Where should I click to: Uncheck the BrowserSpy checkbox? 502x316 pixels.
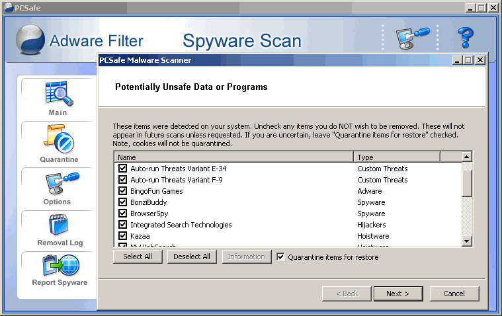tap(122, 214)
